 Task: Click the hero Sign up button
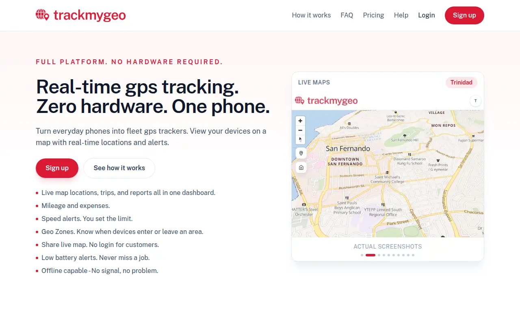[x=57, y=168]
